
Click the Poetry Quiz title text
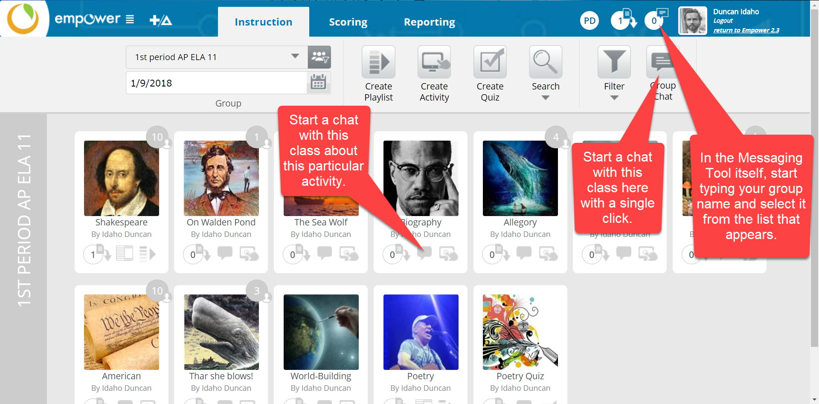pos(520,376)
